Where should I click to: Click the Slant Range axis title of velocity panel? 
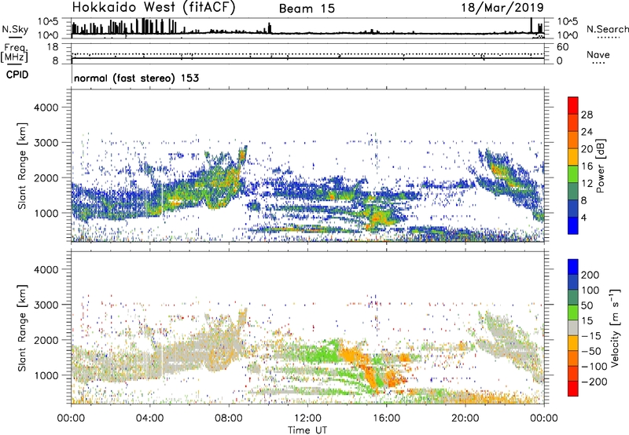point(22,328)
